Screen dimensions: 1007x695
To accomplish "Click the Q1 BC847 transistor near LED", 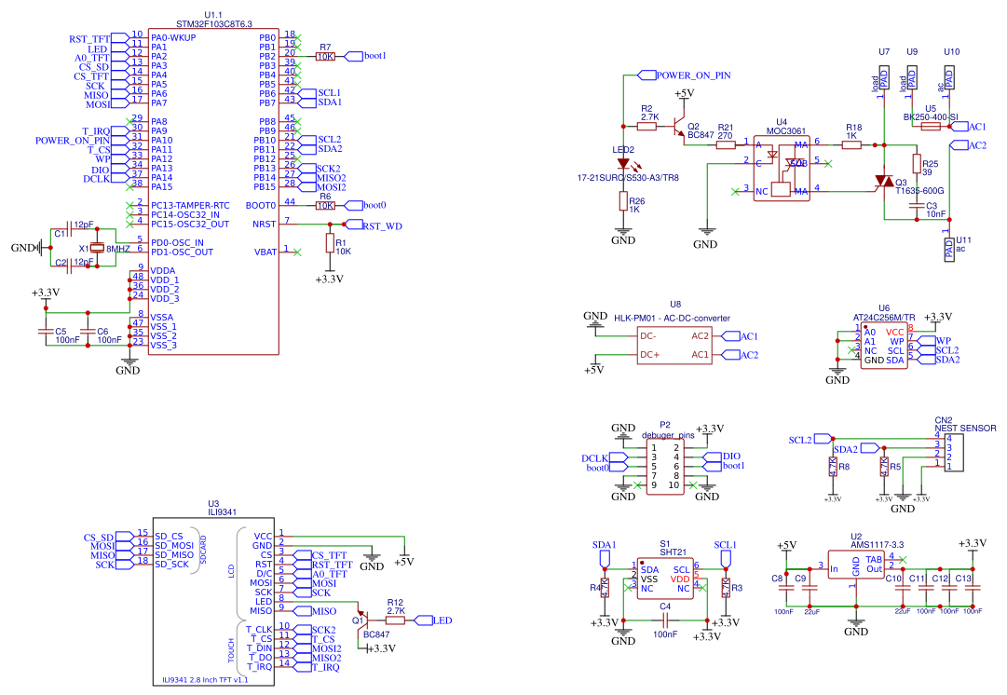I will click(365, 619).
